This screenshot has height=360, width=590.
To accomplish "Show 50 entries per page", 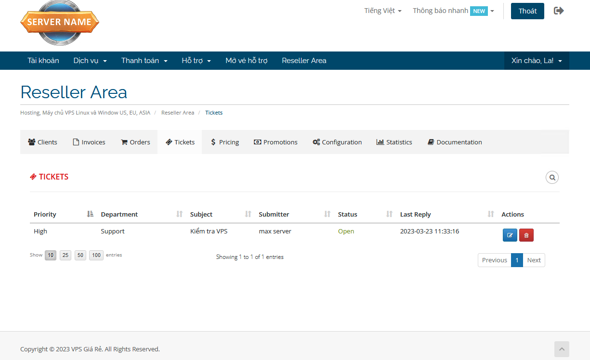I will 80,255.
